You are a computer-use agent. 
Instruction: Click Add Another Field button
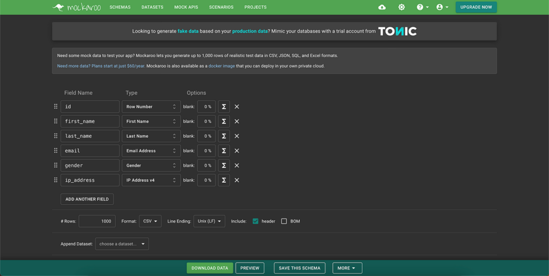87,199
